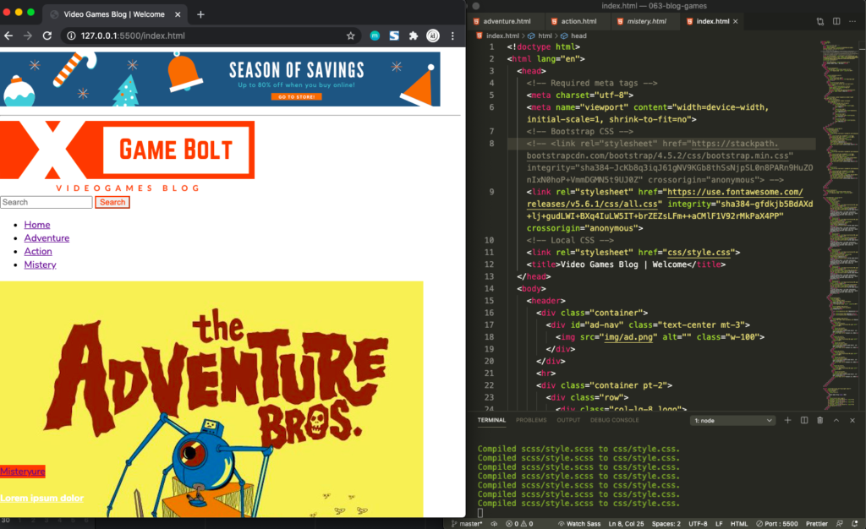866x529 pixels.
Task: Follow the Home nav link
Action: pos(37,225)
